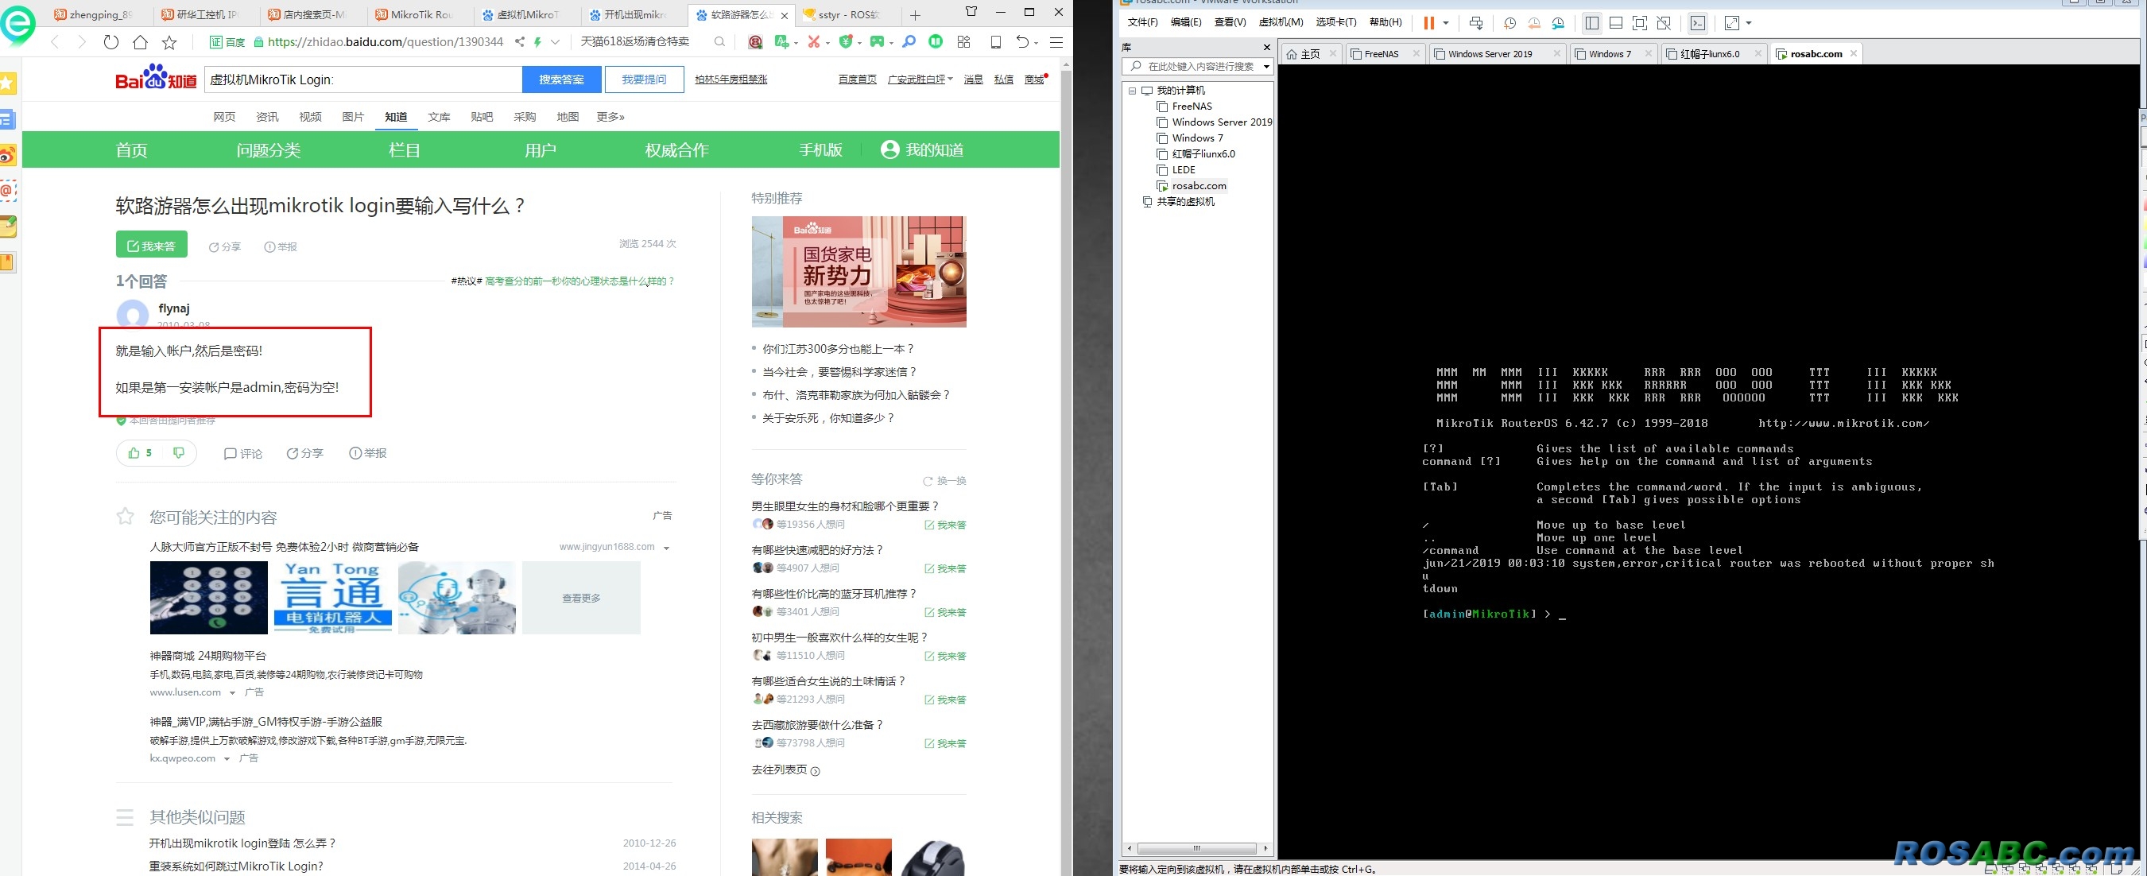Open the 选项卡(T) menu in VMware
Screen dimensions: 2147x876
tap(1335, 22)
